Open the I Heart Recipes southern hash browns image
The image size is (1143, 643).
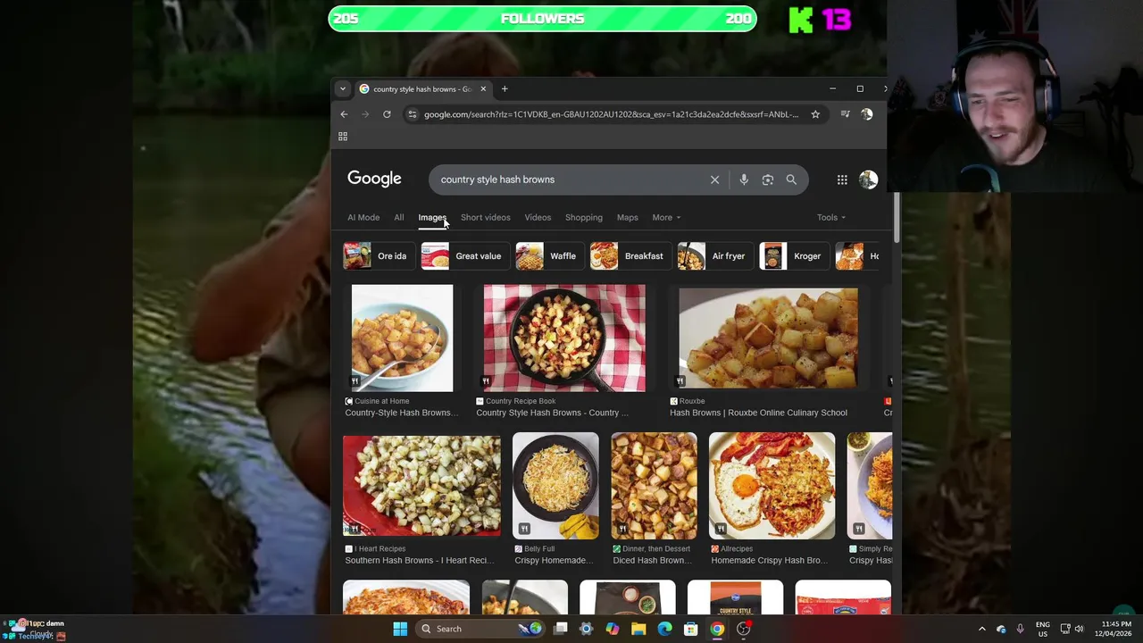click(x=421, y=486)
